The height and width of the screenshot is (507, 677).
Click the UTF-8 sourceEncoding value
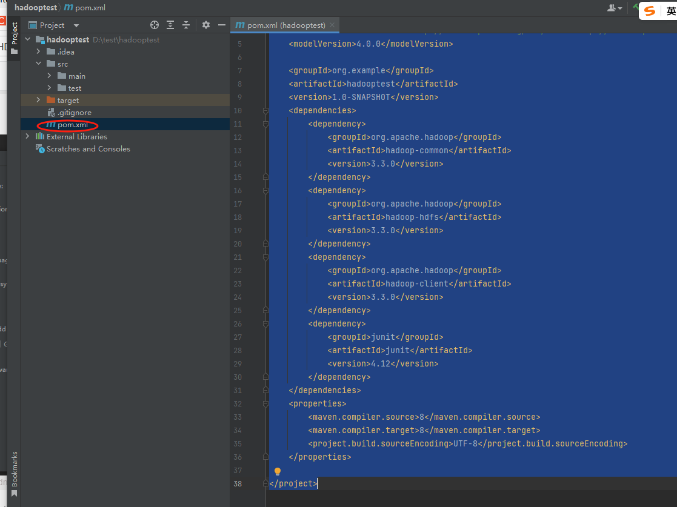[465, 443]
